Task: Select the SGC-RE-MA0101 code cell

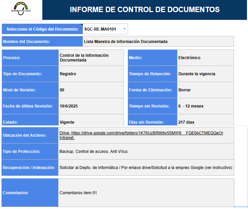Action: [100, 29]
